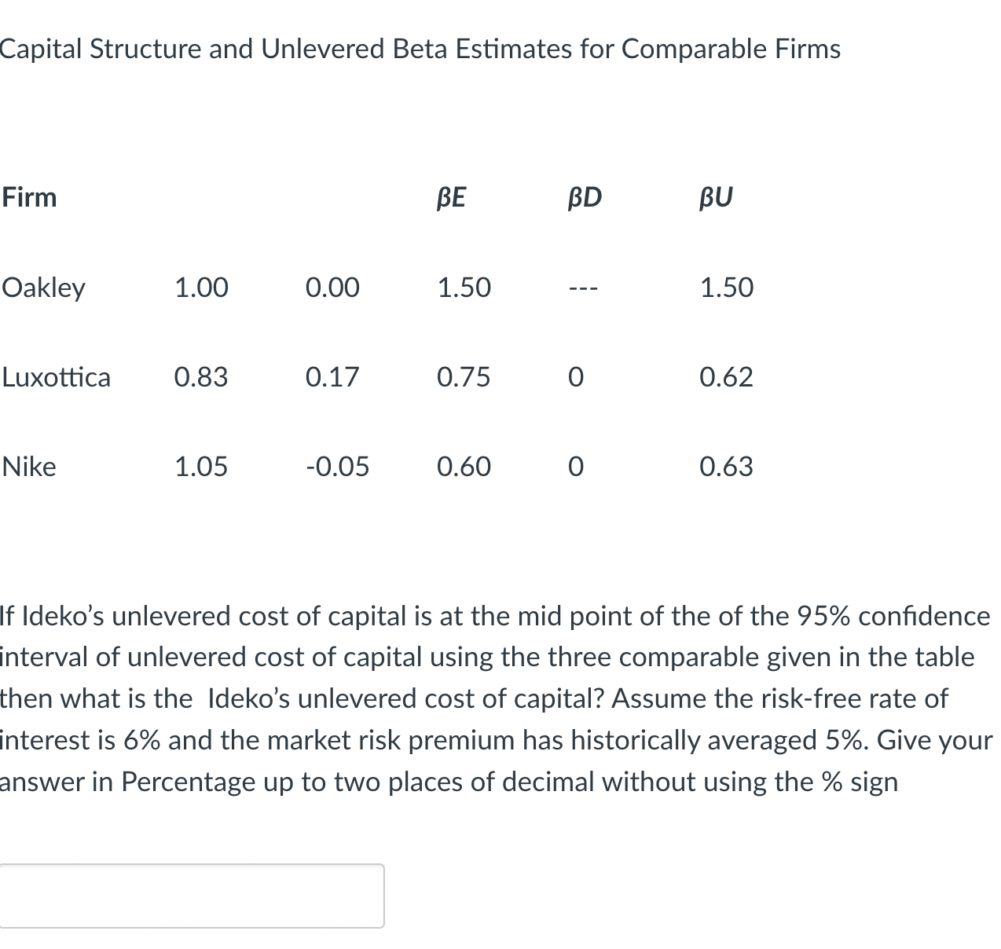Screen dimensions: 1001x949
Task: Select the title Capital Structure heading
Action: click(x=420, y=49)
